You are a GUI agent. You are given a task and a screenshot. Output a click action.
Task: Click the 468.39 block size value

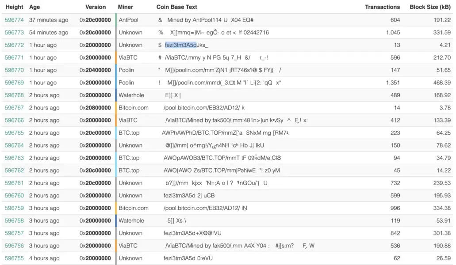pyautogui.click(x=441, y=83)
